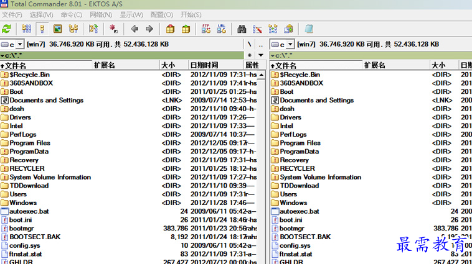Open the 开始(S) menu
472x264 pixels.
pos(191,15)
